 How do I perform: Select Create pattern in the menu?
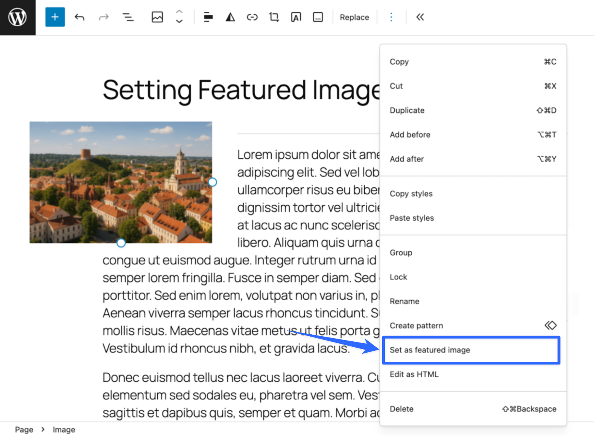click(x=473, y=326)
